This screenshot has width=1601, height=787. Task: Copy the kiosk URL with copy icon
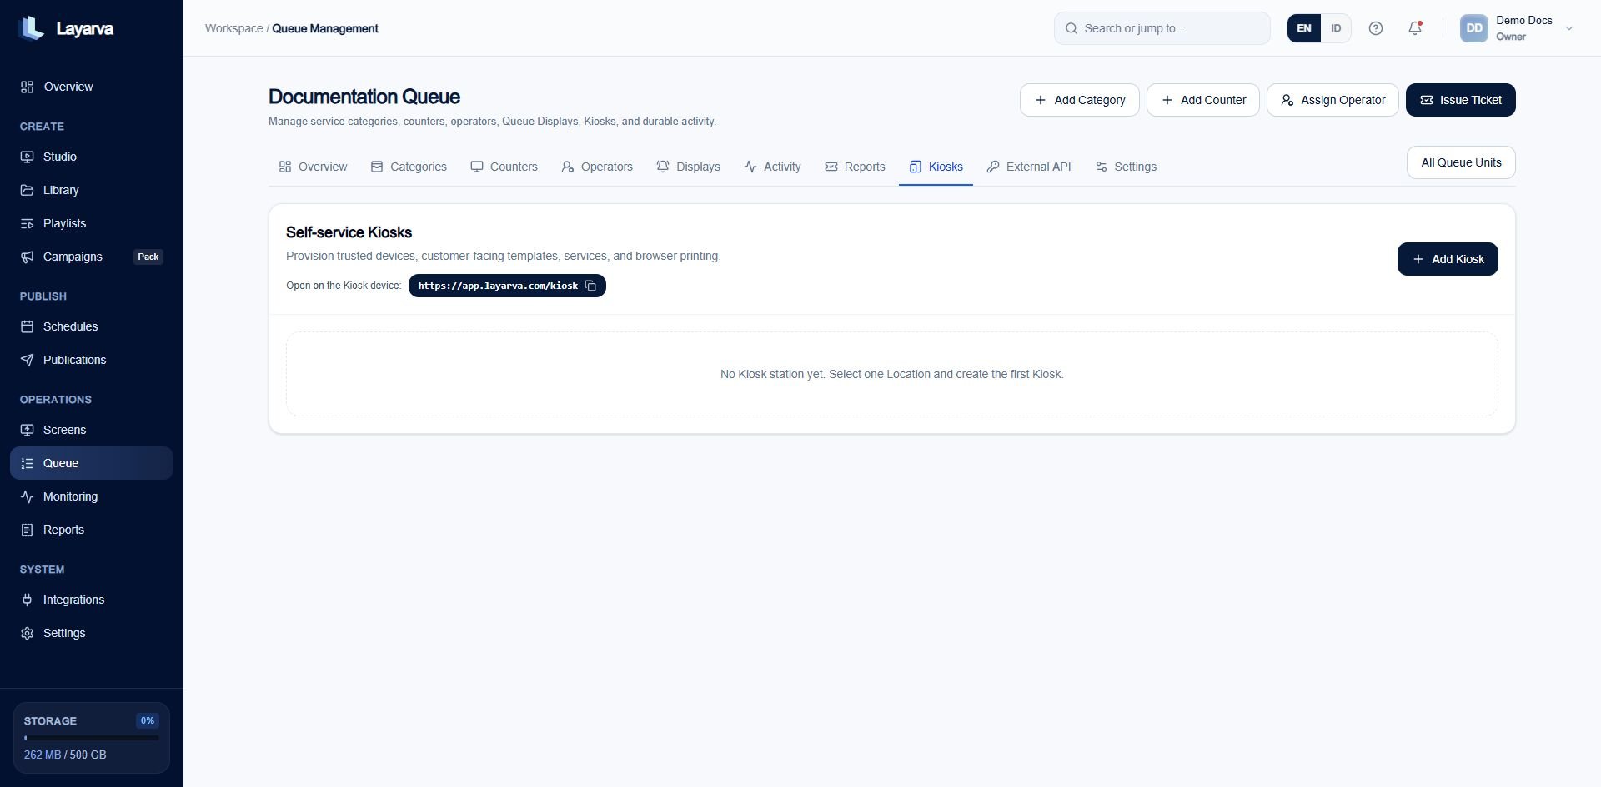click(x=590, y=286)
